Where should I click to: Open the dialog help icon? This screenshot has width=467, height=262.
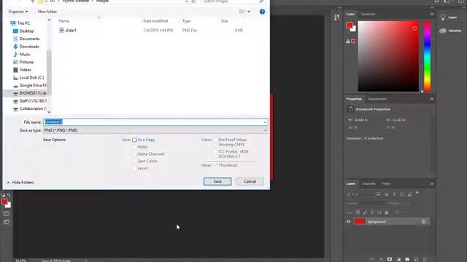(262, 12)
